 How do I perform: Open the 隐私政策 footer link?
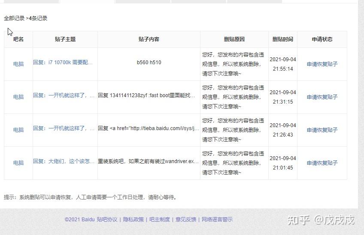tap(133, 220)
